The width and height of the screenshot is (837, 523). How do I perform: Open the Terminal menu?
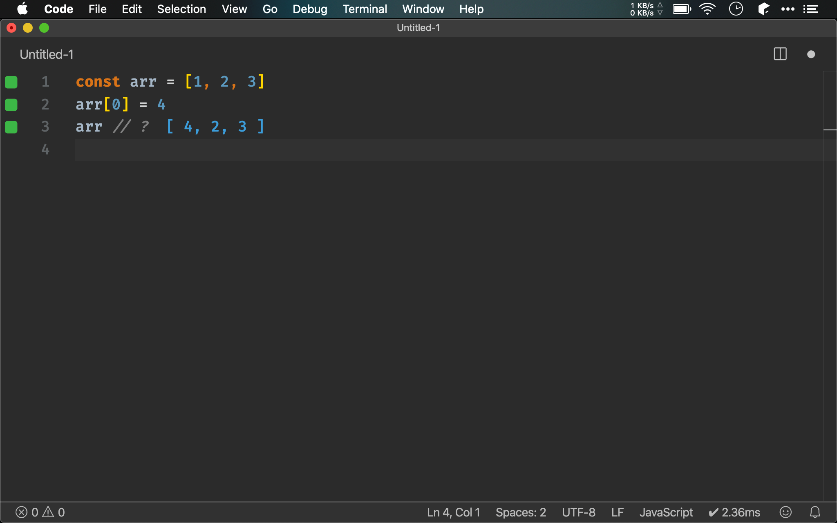pos(365,9)
